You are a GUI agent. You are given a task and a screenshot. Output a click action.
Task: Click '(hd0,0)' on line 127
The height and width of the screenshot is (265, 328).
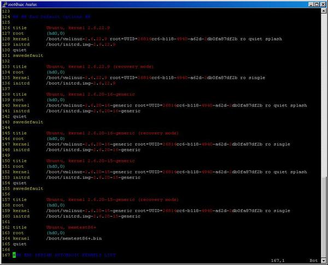coord(56,33)
